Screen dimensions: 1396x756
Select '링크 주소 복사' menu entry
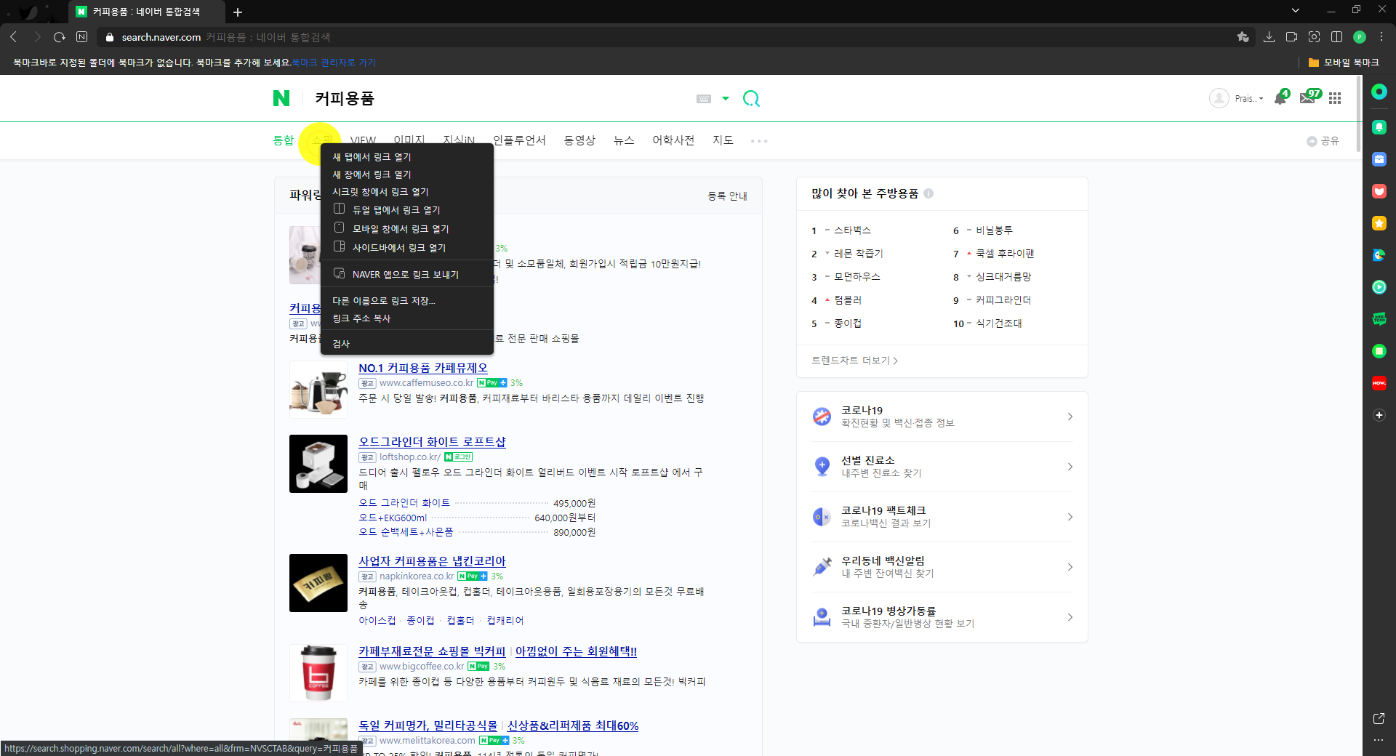click(x=407, y=318)
